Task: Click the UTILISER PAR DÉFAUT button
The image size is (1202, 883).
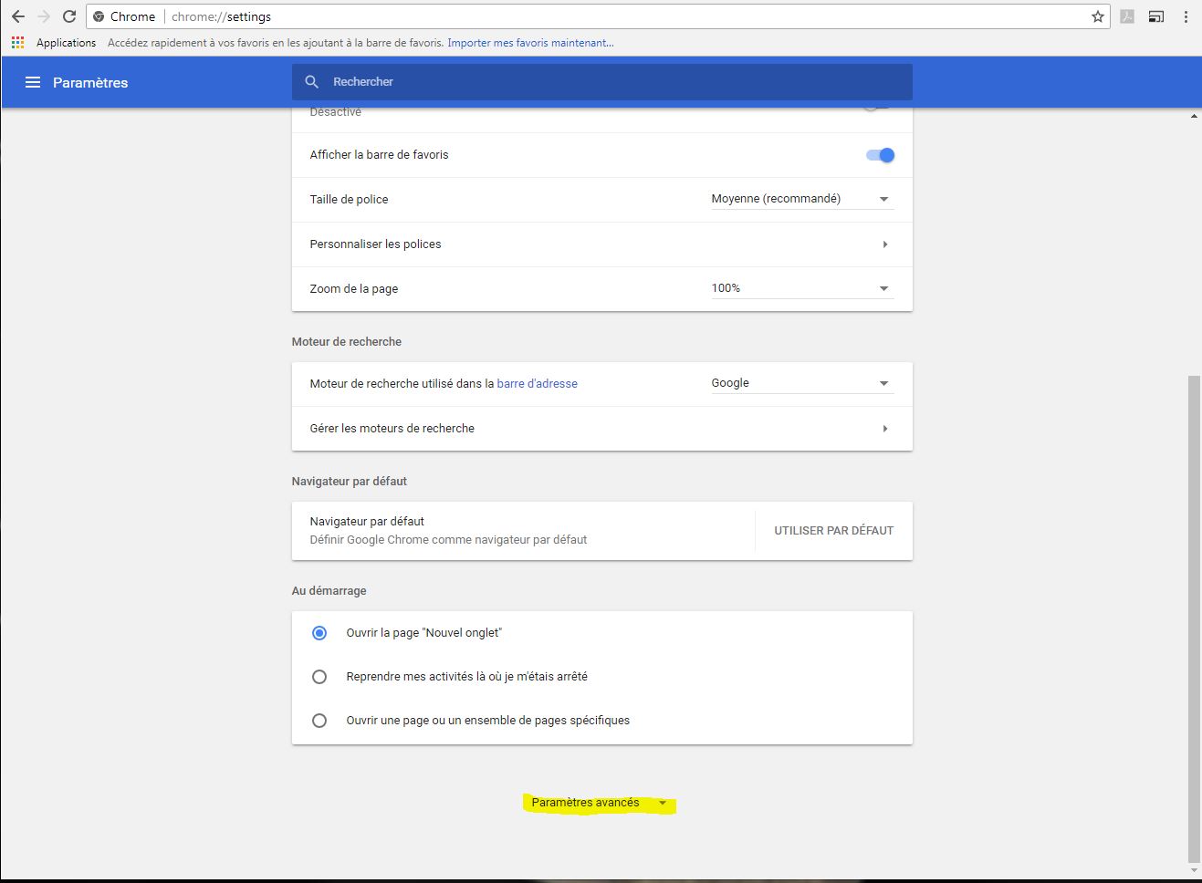Action: 833,531
